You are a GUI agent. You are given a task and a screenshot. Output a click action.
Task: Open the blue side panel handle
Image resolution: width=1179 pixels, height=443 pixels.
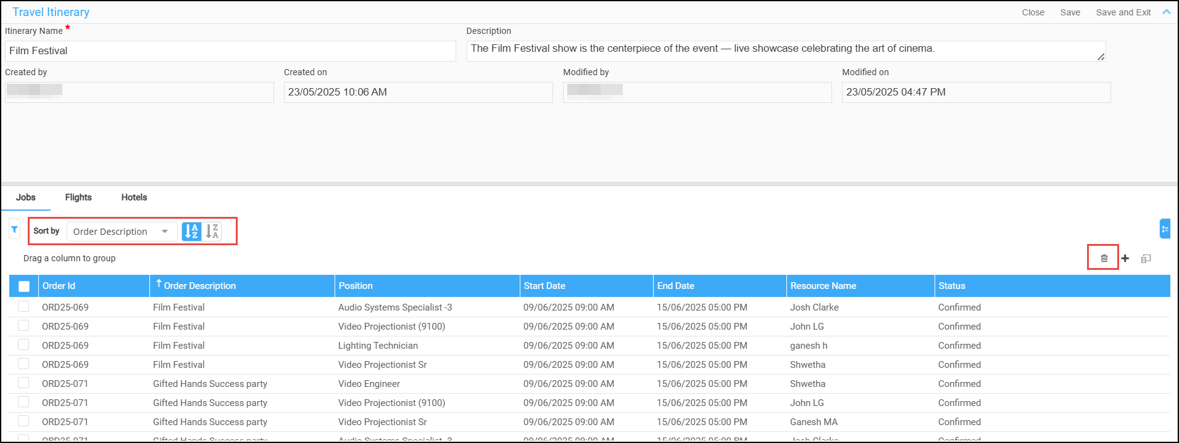pyautogui.click(x=1165, y=229)
